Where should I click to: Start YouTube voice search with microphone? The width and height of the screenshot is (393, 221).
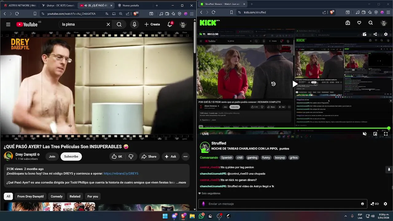point(134,24)
